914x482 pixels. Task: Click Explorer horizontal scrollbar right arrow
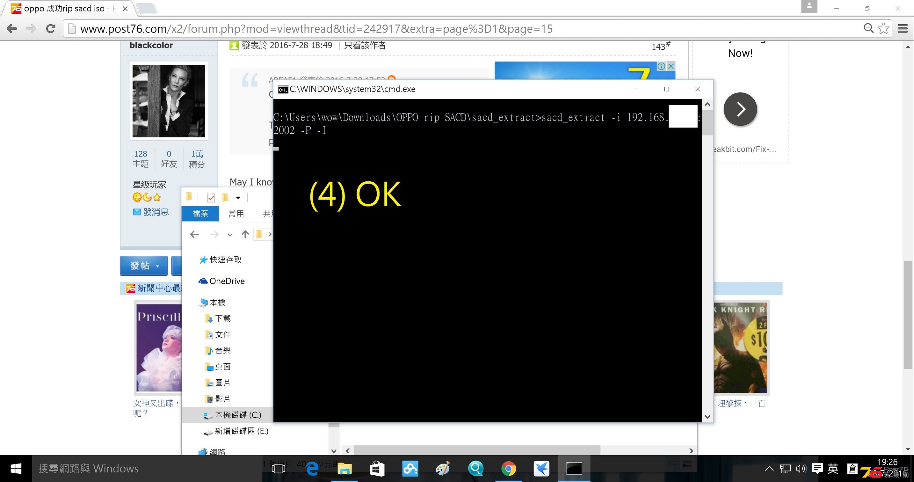[x=691, y=451]
